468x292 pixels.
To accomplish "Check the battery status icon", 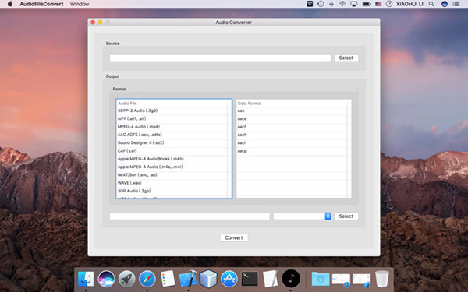I will [x=367, y=4].
